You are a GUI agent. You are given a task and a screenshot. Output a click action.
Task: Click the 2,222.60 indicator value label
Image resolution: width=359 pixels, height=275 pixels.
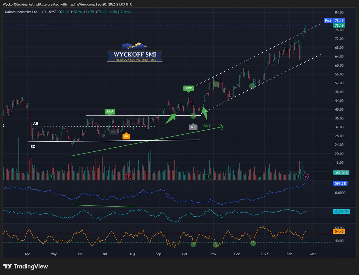coord(340,211)
